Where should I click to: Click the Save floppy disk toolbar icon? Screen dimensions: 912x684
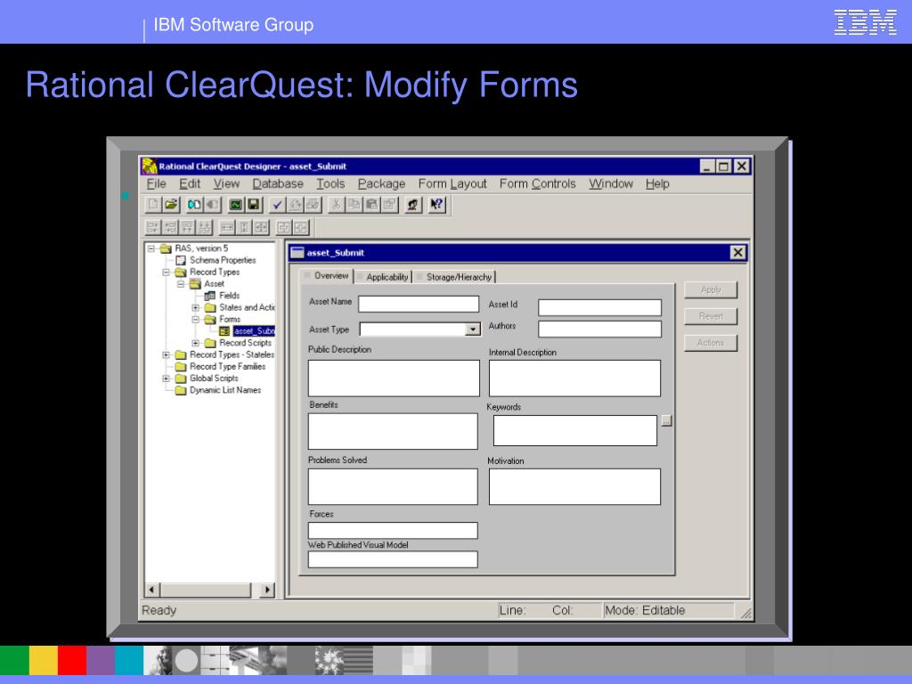pos(254,205)
